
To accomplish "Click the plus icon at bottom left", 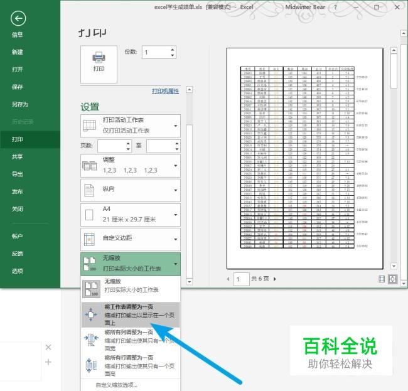I will point(48,362).
